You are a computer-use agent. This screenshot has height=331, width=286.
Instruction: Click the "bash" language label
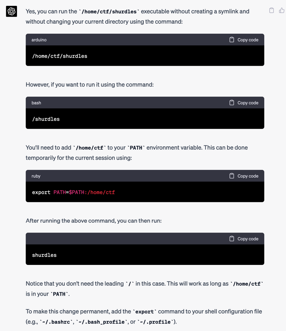pos(36,103)
